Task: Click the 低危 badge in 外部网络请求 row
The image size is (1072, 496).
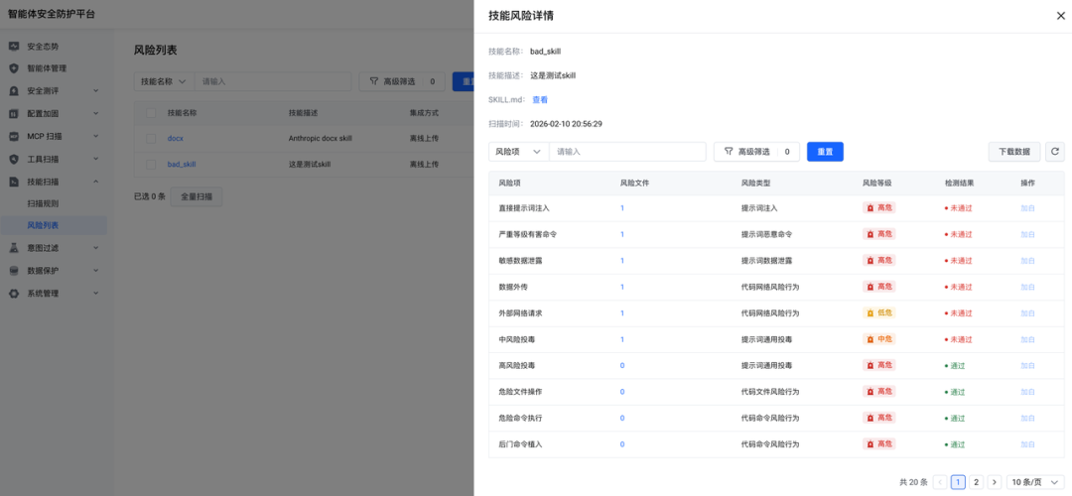Action: pyautogui.click(x=879, y=312)
